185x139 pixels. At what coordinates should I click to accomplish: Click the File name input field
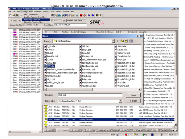(x=90, y=95)
